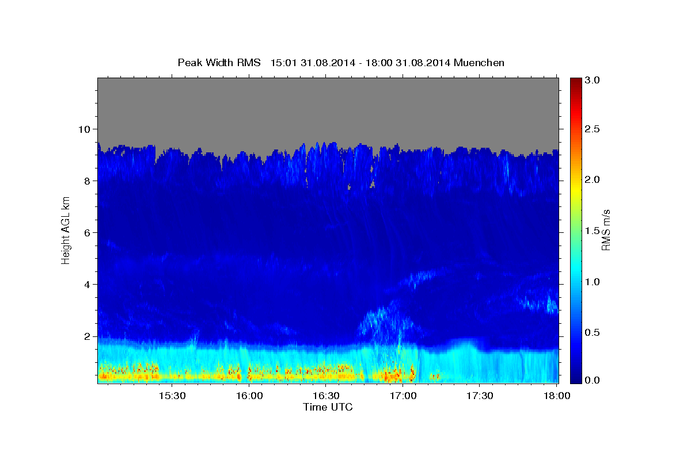Click the 'Height AGL km' axis label
The height and width of the screenshot is (460, 691).
coord(66,231)
